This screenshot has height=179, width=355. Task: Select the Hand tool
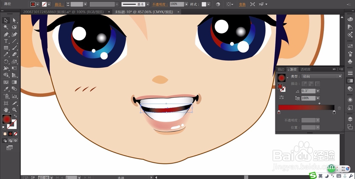click(6, 110)
